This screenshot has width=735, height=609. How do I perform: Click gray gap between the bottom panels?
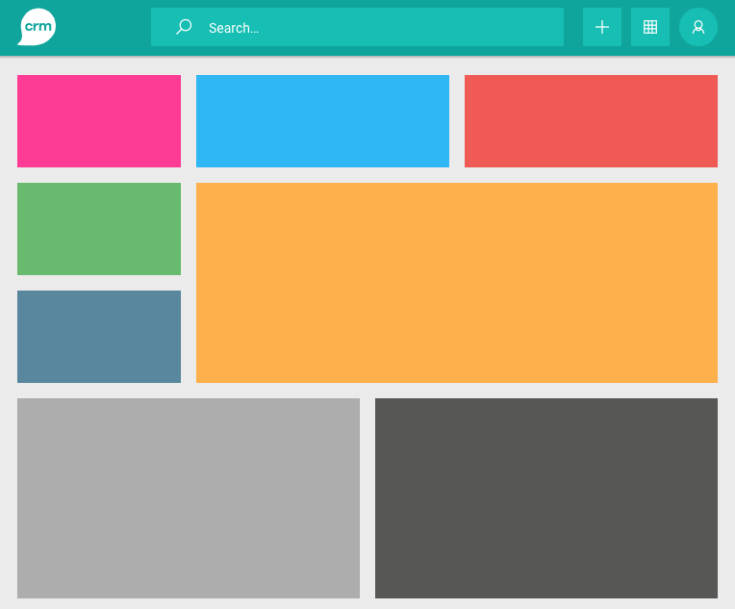[367, 498]
